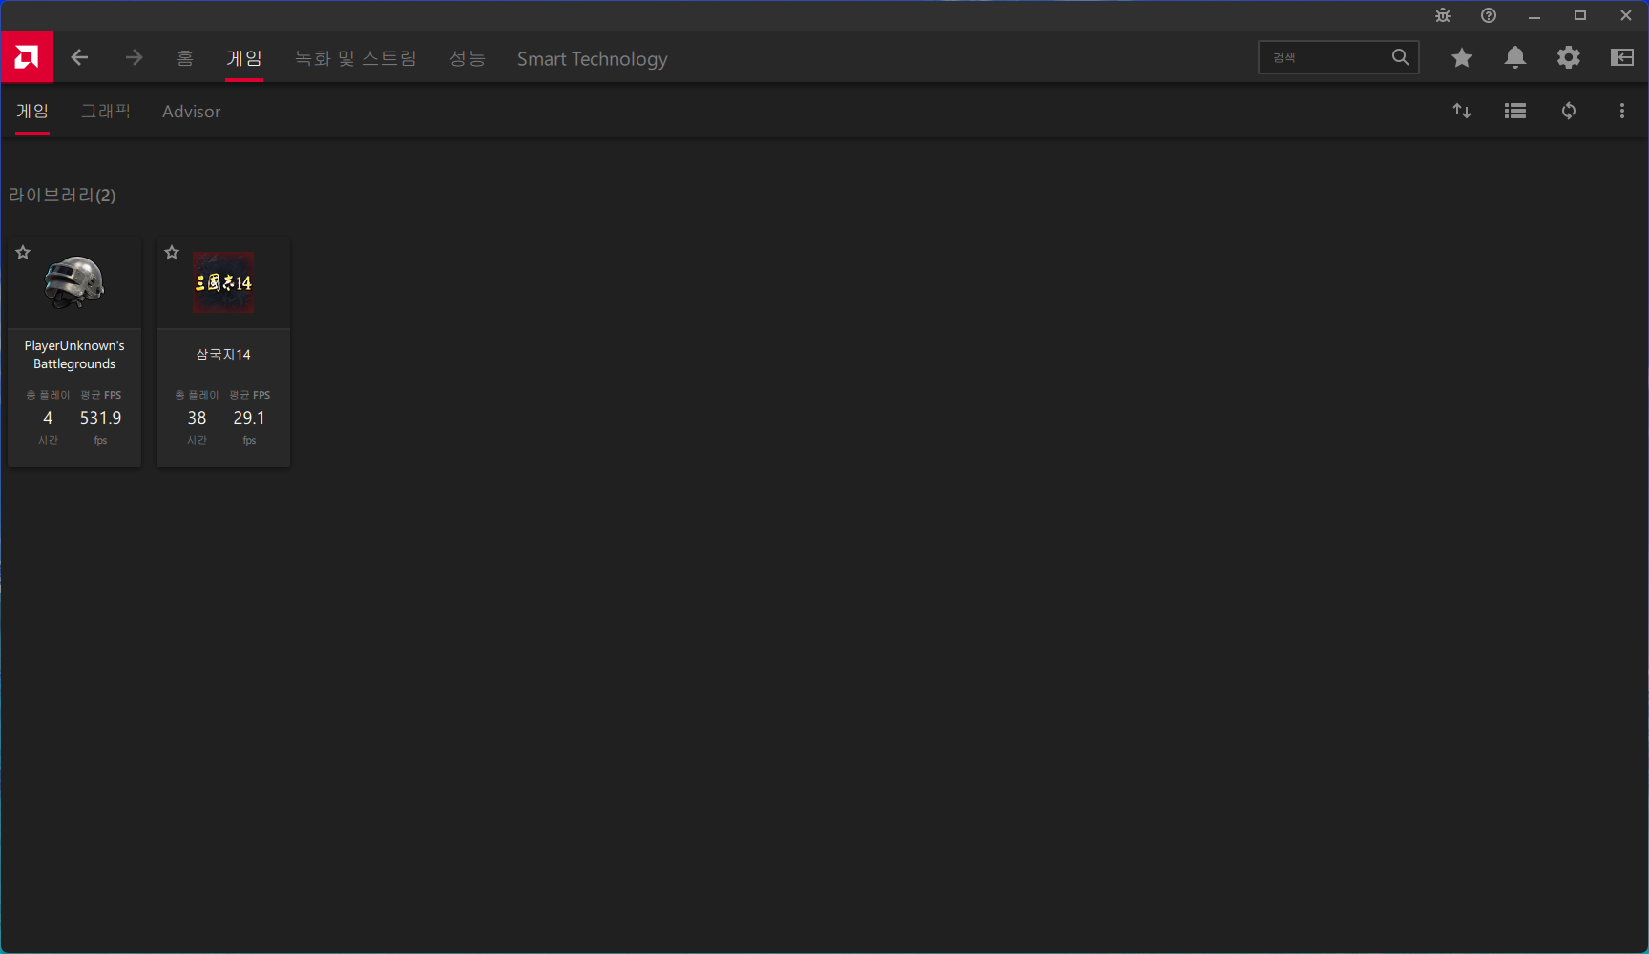Select the 게임 sub-tab
The image size is (1649, 954).
coord(32,112)
